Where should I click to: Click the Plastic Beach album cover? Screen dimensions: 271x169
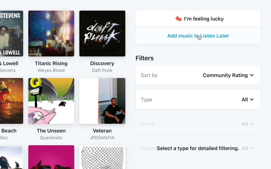(11, 101)
